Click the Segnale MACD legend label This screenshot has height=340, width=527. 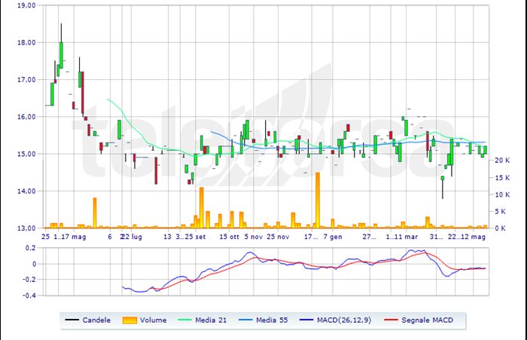[427, 320]
